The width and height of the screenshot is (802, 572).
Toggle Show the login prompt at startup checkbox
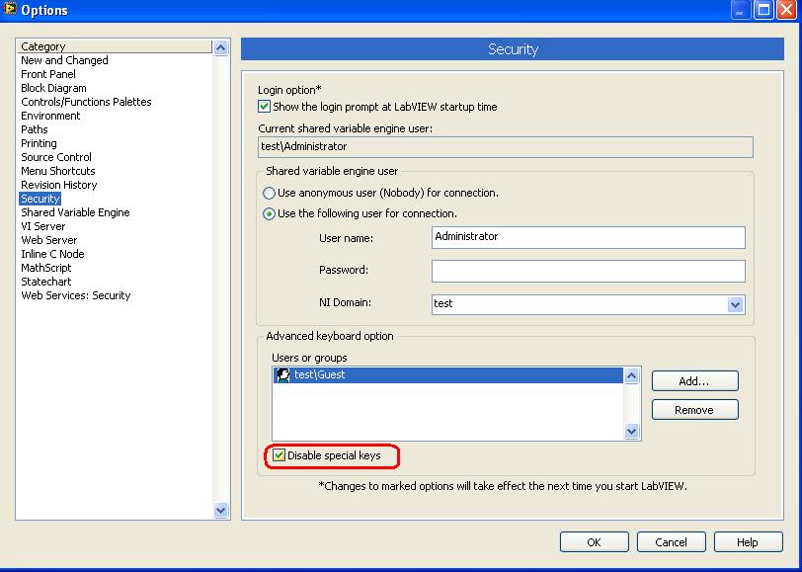[264, 107]
